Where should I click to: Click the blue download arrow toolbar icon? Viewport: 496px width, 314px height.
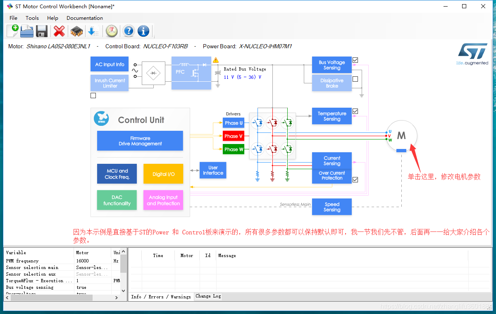point(93,31)
